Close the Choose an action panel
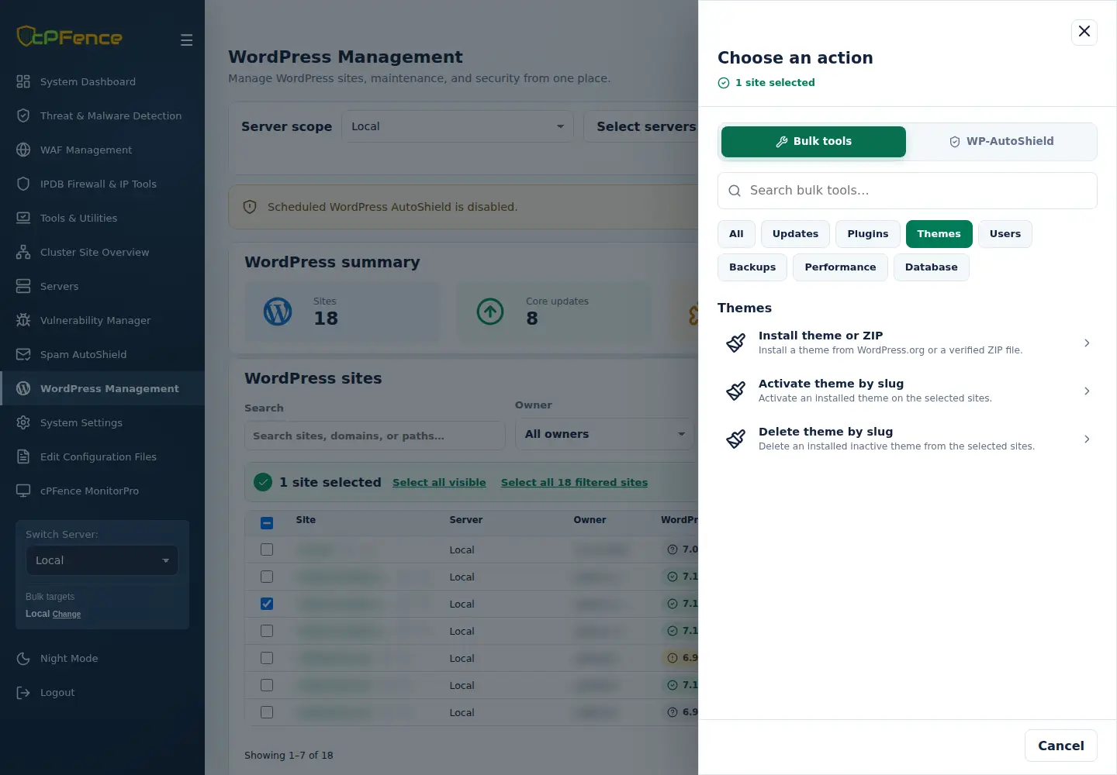Viewport: 1117px width, 775px height. 1084,32
